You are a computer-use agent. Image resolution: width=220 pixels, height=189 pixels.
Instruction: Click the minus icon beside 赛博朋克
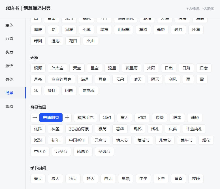click(35, 118)
